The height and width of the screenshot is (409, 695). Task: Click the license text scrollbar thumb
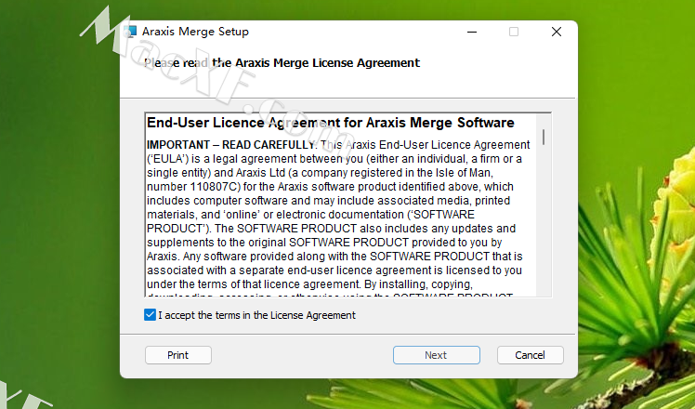(544, 137)
